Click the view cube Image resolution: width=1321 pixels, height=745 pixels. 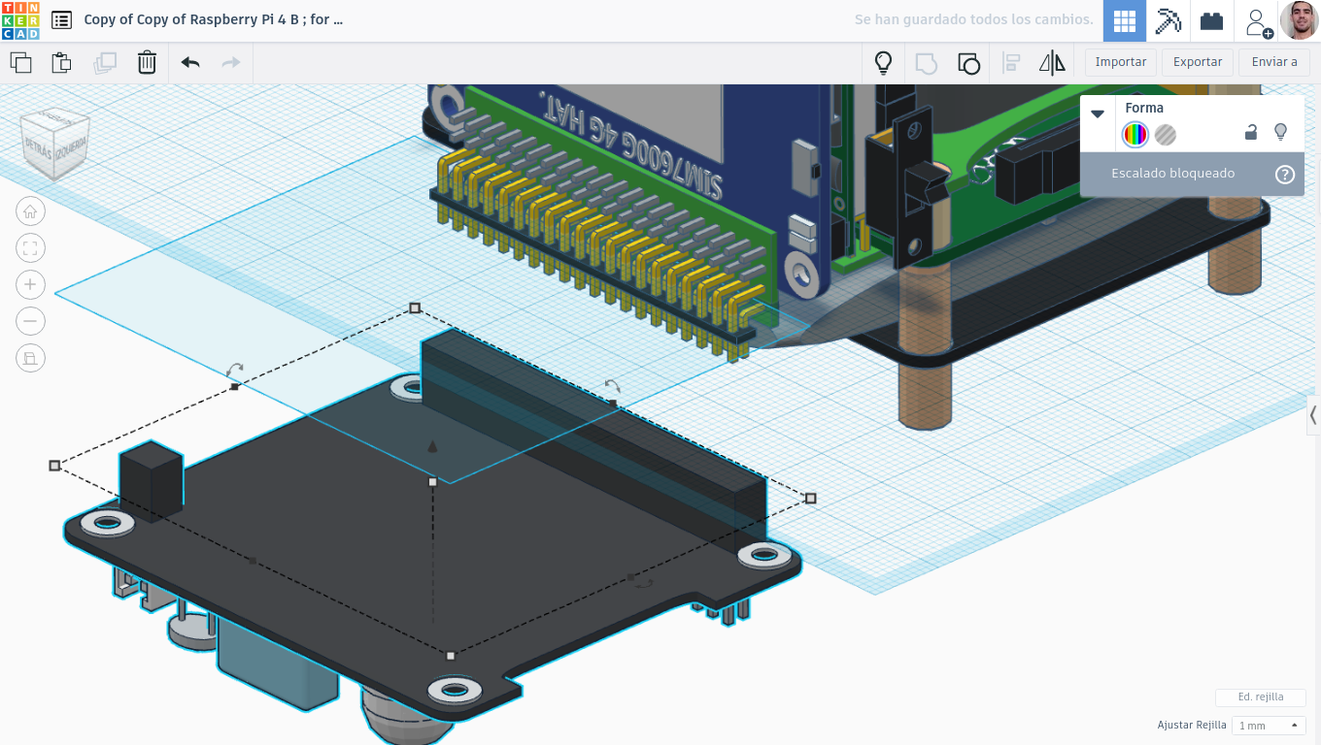[55, 145]
